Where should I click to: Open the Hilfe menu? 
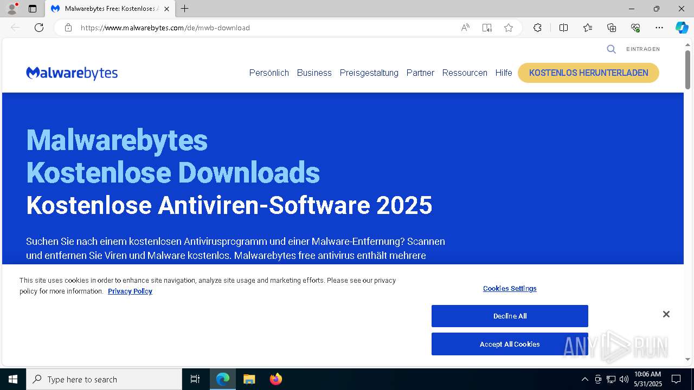[x=503, y=73]
